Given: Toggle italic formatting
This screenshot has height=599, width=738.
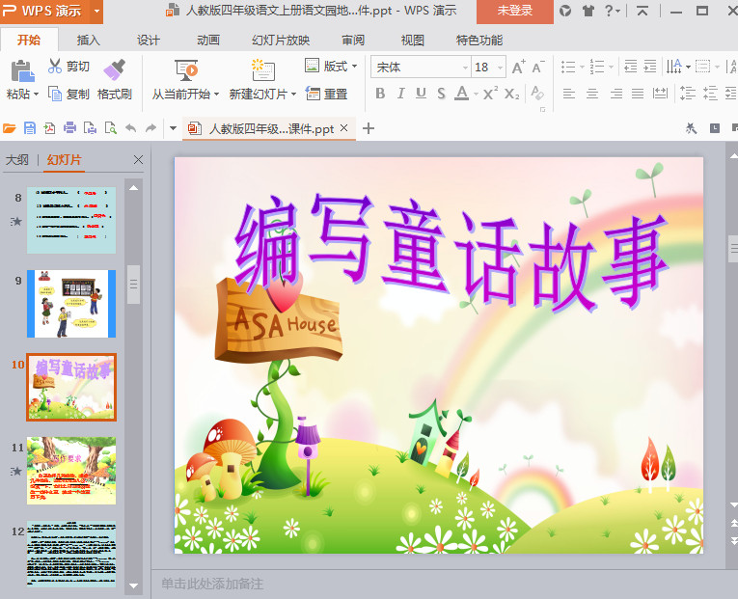Looking at the screenshot, I should click(x=400, y=94).
